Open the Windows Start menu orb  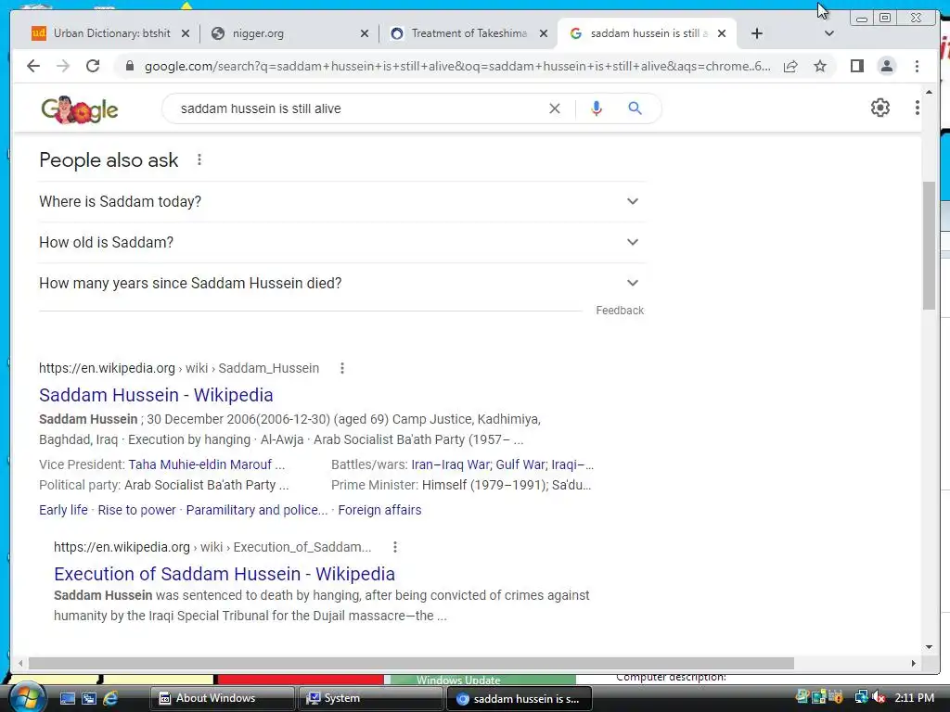tap(26, 697)
